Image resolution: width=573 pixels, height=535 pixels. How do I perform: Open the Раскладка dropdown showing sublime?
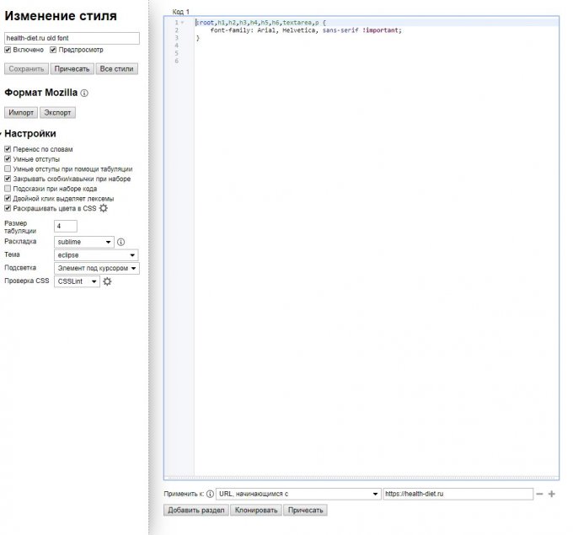point(83,242)
